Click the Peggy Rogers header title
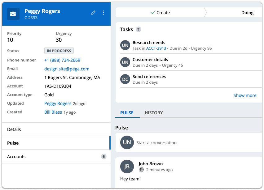Viewport: 264px width, 190px height. [x=42, y=11]
